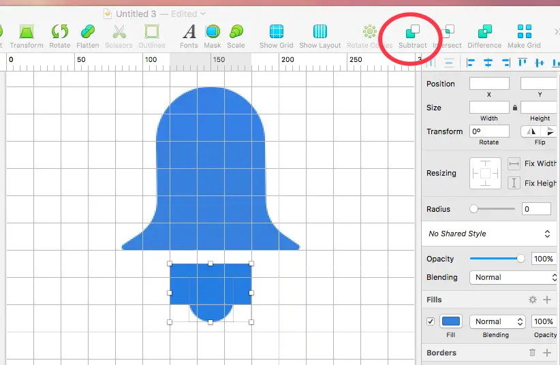This screenshot has height=365, width=560.
Task: Click the layer Opacity slider
Action: 497,259
